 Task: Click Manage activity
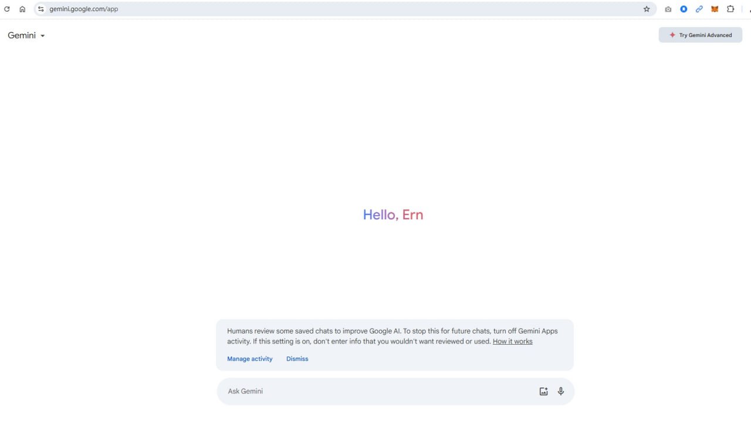point(250,359)
